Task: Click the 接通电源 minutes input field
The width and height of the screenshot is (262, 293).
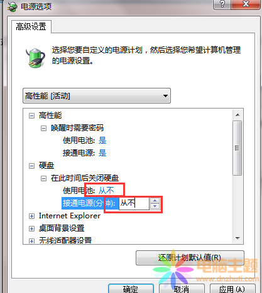Action: pyautogui.click(x=134, y=203)
